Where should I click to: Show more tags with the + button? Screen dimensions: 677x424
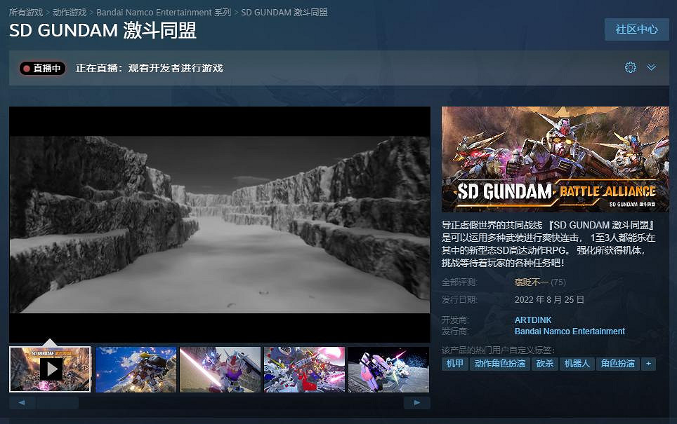(648, 364)
